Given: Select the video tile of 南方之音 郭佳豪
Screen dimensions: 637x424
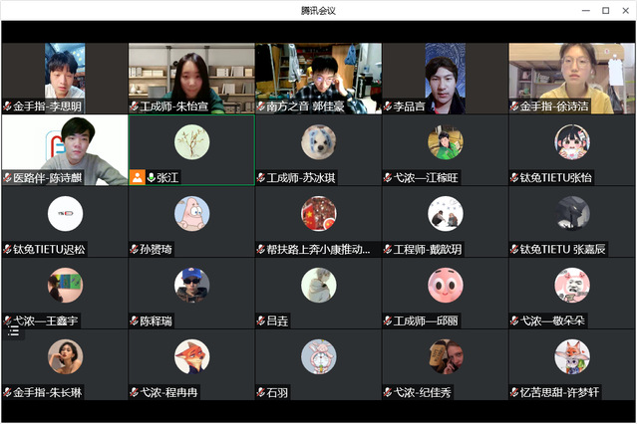Looking at the screenshot, I should (x=319, y=79).
